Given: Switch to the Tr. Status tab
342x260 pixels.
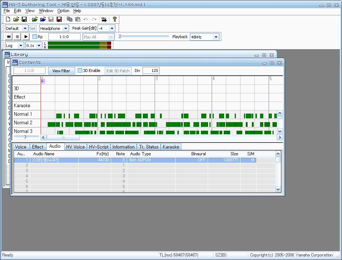Looking at the screenshot, I should [149, 147].
